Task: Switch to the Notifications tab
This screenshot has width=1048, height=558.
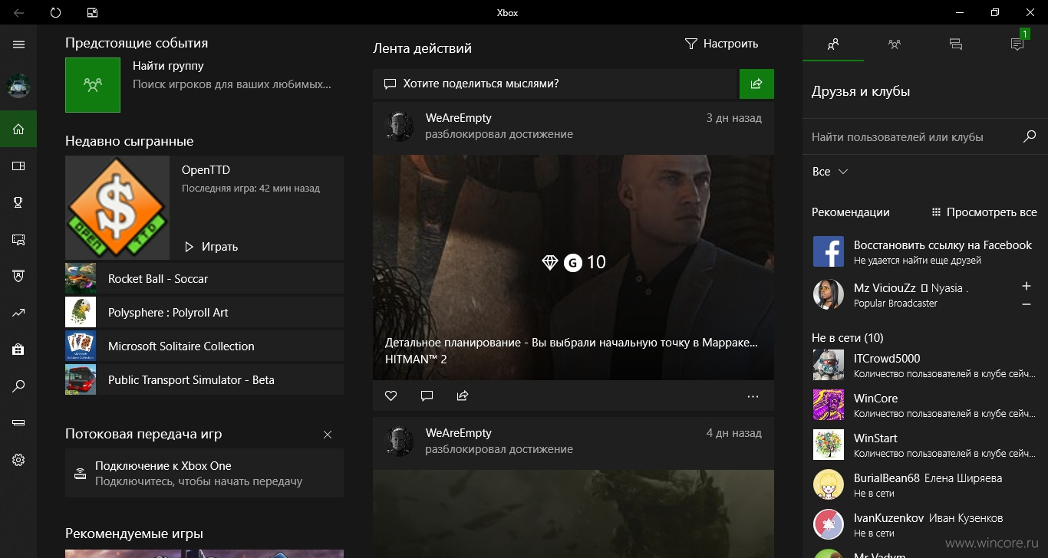Action: point(1017,44)
